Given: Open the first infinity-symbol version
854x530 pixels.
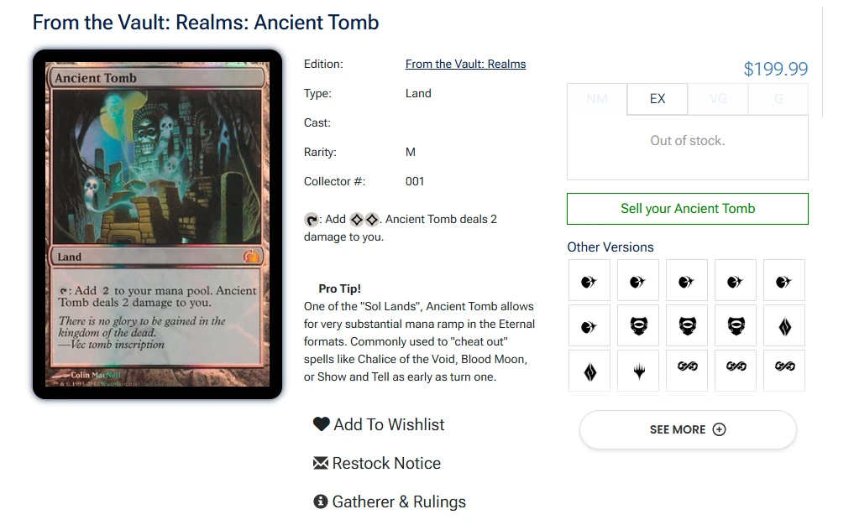Looking at the screenshot, I should click(x=687, y=366).
